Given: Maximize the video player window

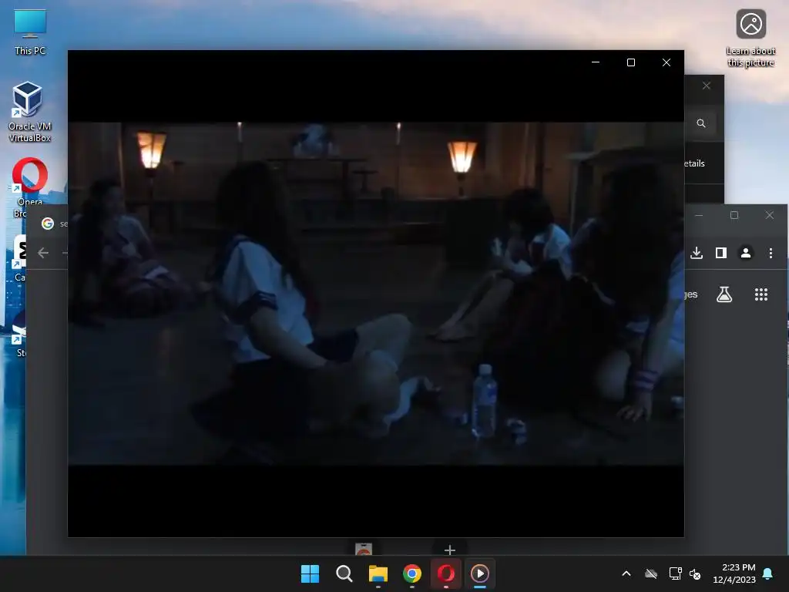Looking at the screenshot, I should 630,62.
